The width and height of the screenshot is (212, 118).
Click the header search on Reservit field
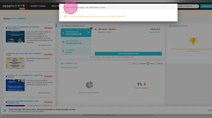[x=188, y=6]
